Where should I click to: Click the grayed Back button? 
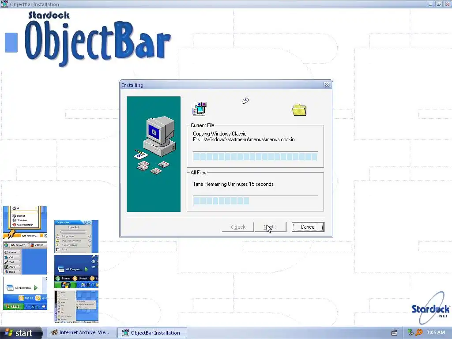point(238,227)
